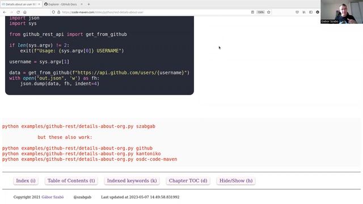This screenshot has width=363, height=204.
Task: Click the 'import sys' code line
Action: click(x=23, y=23)
